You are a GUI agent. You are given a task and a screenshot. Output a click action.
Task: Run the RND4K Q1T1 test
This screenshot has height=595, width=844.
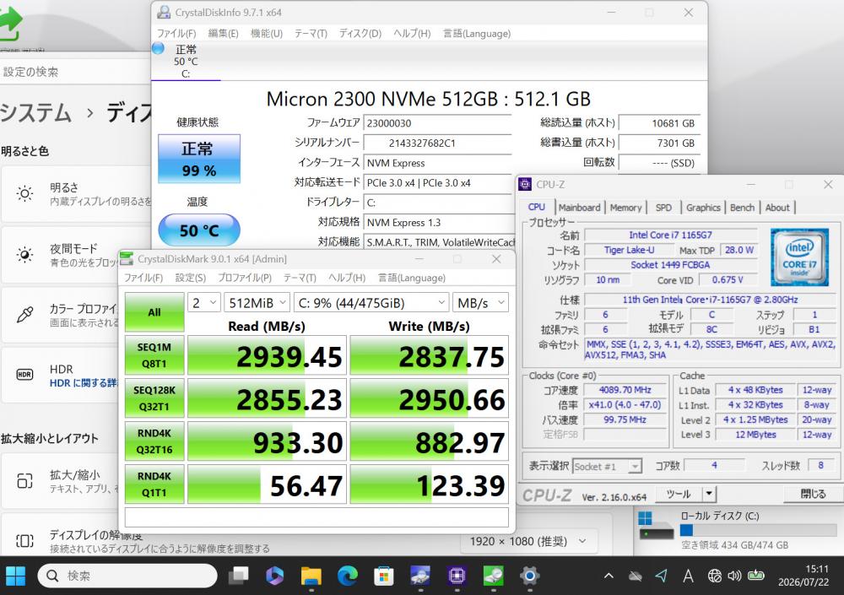(154, 484)
